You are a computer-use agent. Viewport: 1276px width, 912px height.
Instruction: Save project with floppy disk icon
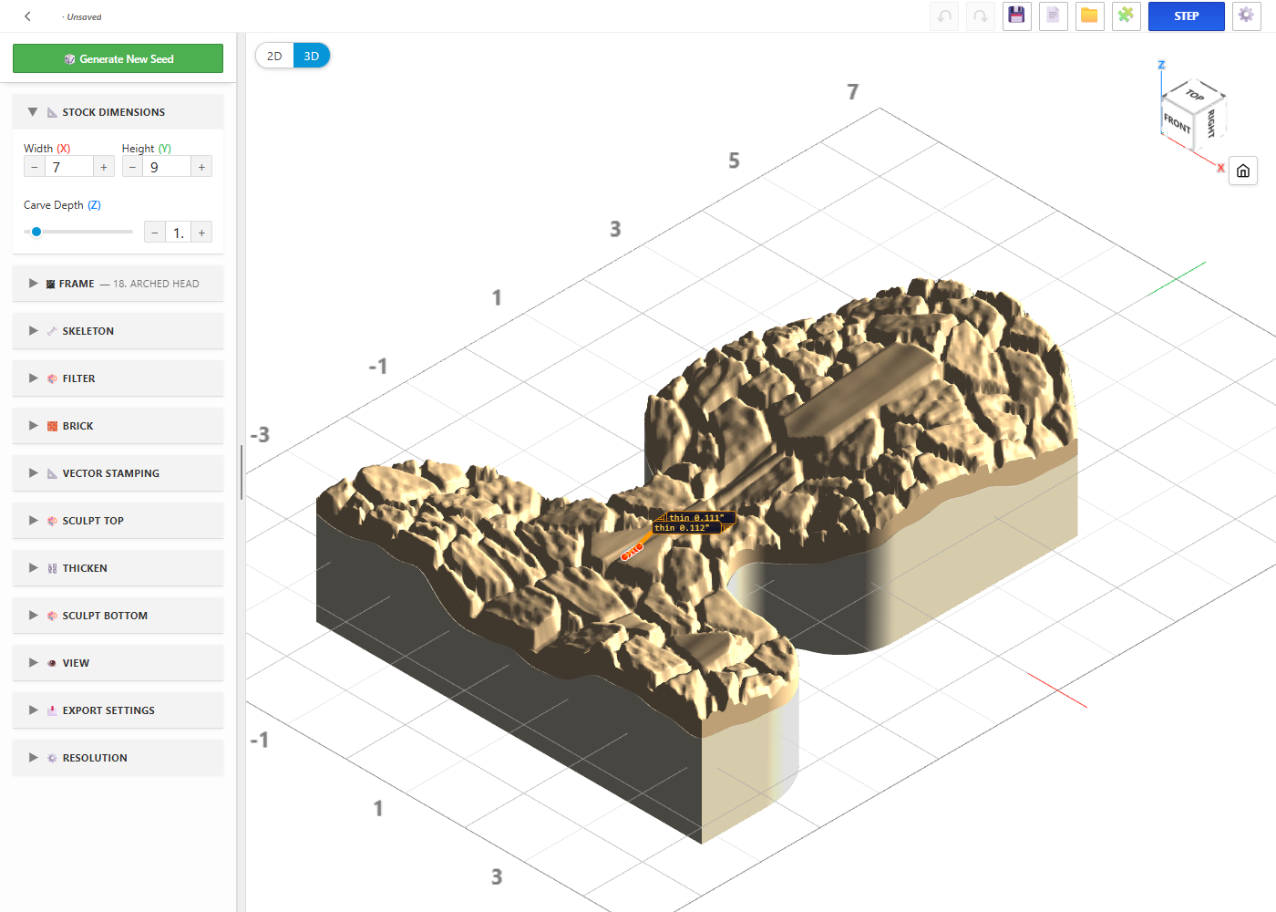click(x=1017, y=16)
